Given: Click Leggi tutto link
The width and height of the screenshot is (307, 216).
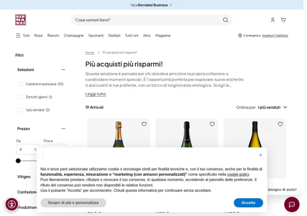Looking at the screenshot, I should click(95, 94).
